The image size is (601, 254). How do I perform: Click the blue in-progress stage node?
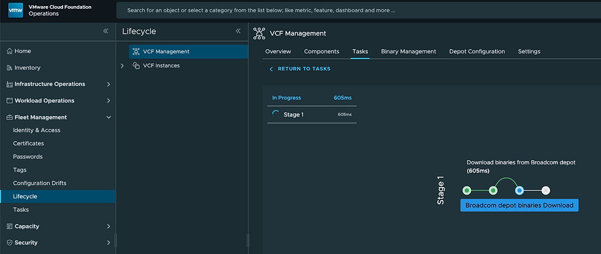[519, 191]
